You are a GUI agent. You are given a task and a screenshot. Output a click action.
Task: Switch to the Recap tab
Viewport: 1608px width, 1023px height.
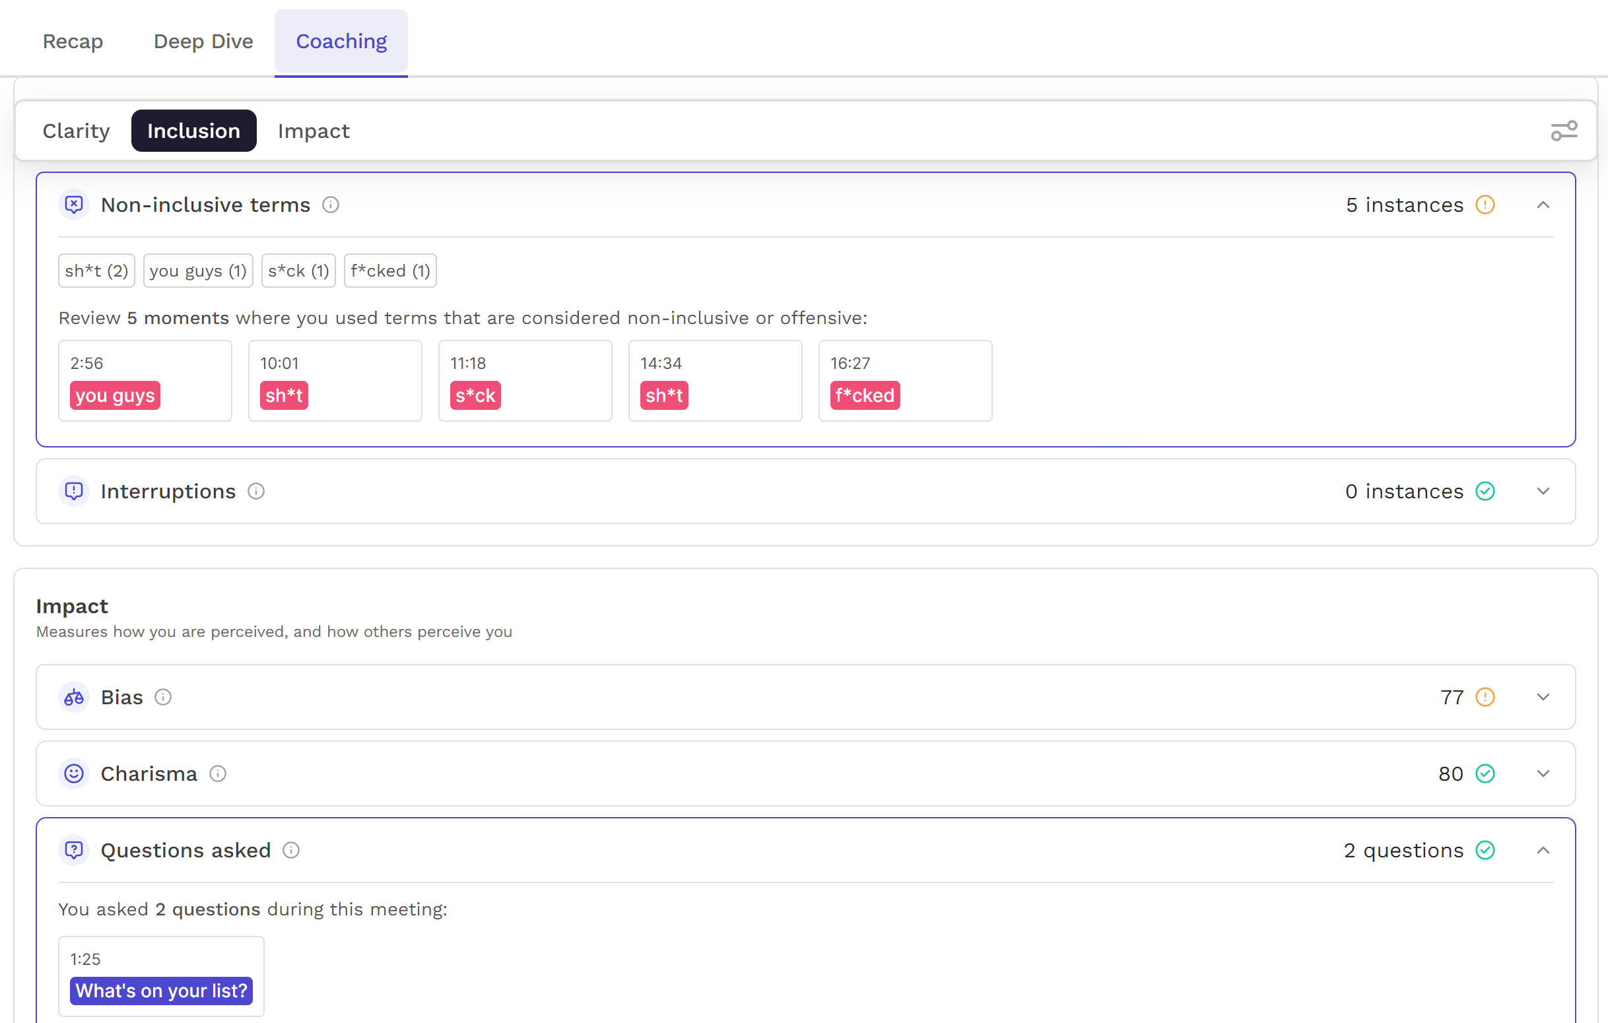coord(73,42)
